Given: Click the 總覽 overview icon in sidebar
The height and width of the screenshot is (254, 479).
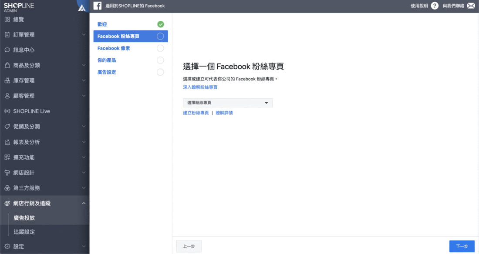Looking at the screenshot, I should tap(7, 19).
